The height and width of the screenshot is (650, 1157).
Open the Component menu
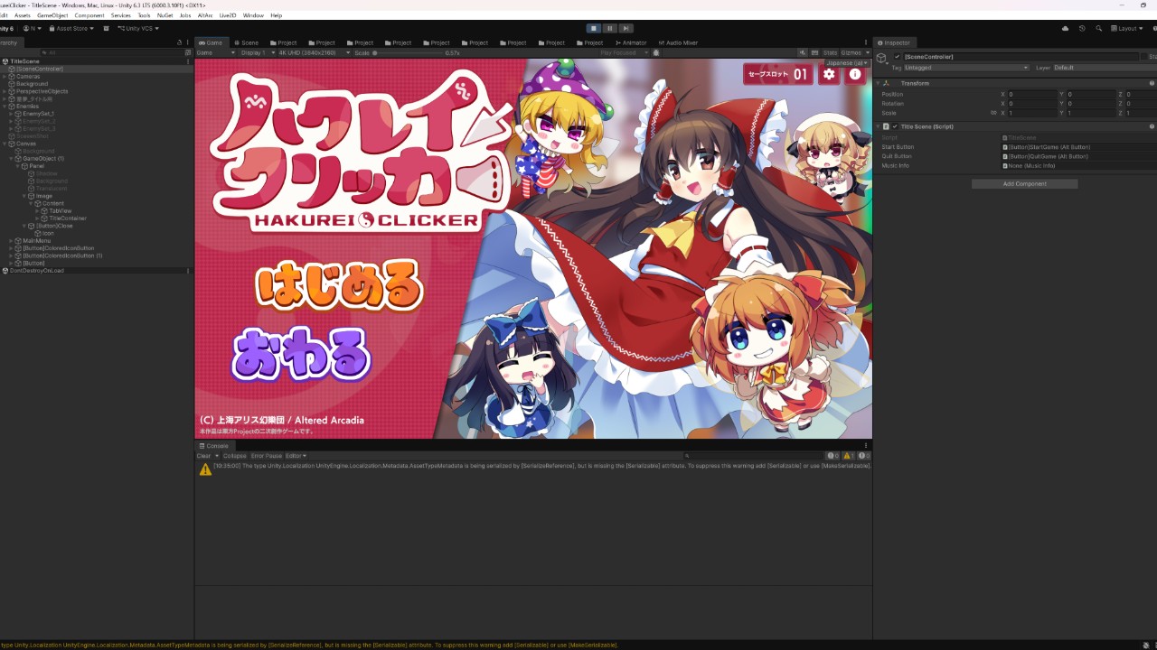tap(89, 15)
